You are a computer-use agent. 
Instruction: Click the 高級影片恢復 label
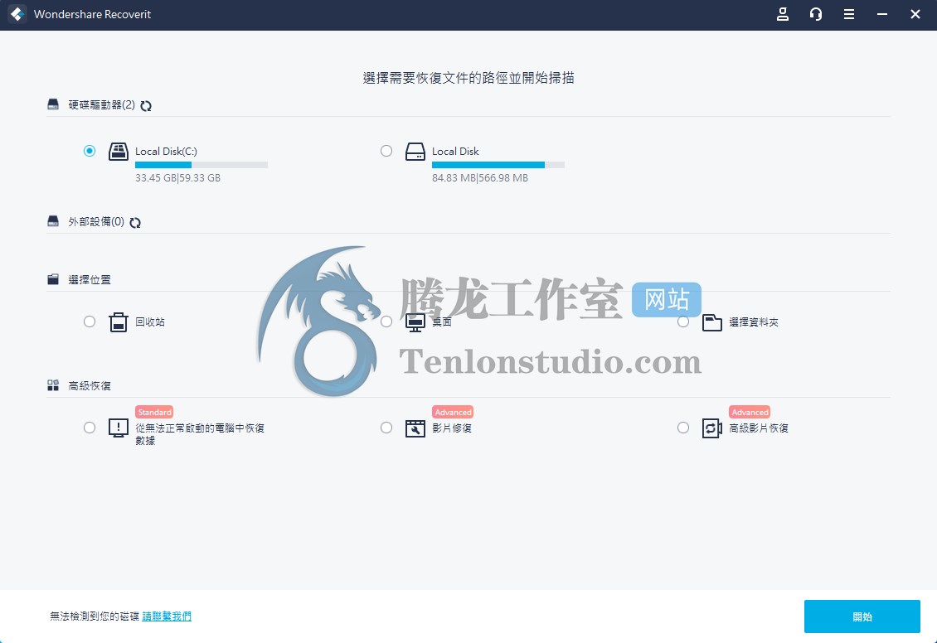(x=759, y=428)
